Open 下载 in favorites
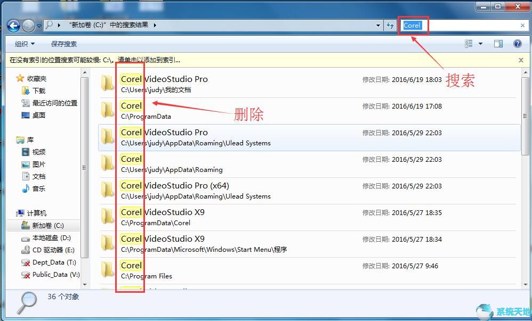Image resolution: width=532 pixels, height=321 pixels. 39,91
